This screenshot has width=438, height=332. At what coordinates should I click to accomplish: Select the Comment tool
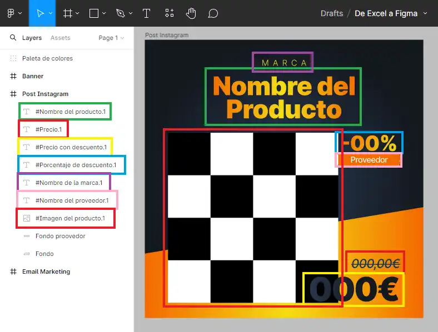coord(212,13)
